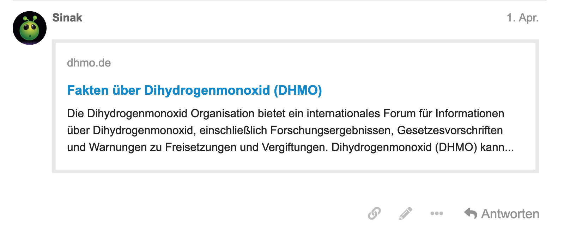Click the word einschließlich in the excerpt

233,130
